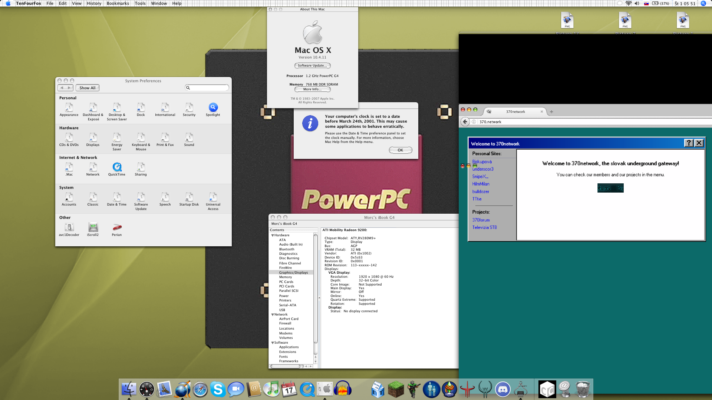
Task: Open Trash in the Dock
Action: (x=583, y=389)
